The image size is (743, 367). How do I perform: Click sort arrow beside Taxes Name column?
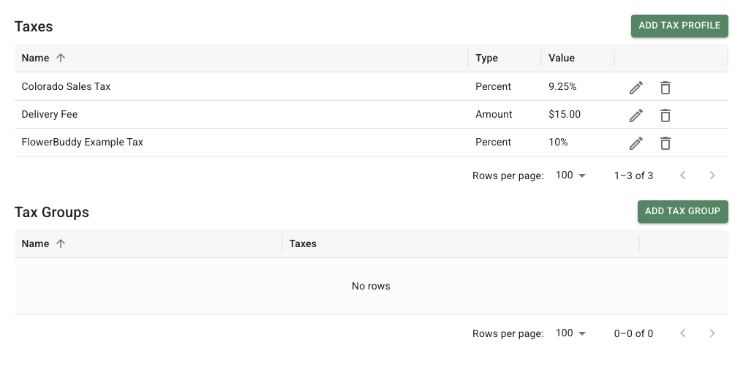pyautogui.click(x=61, y=58)
